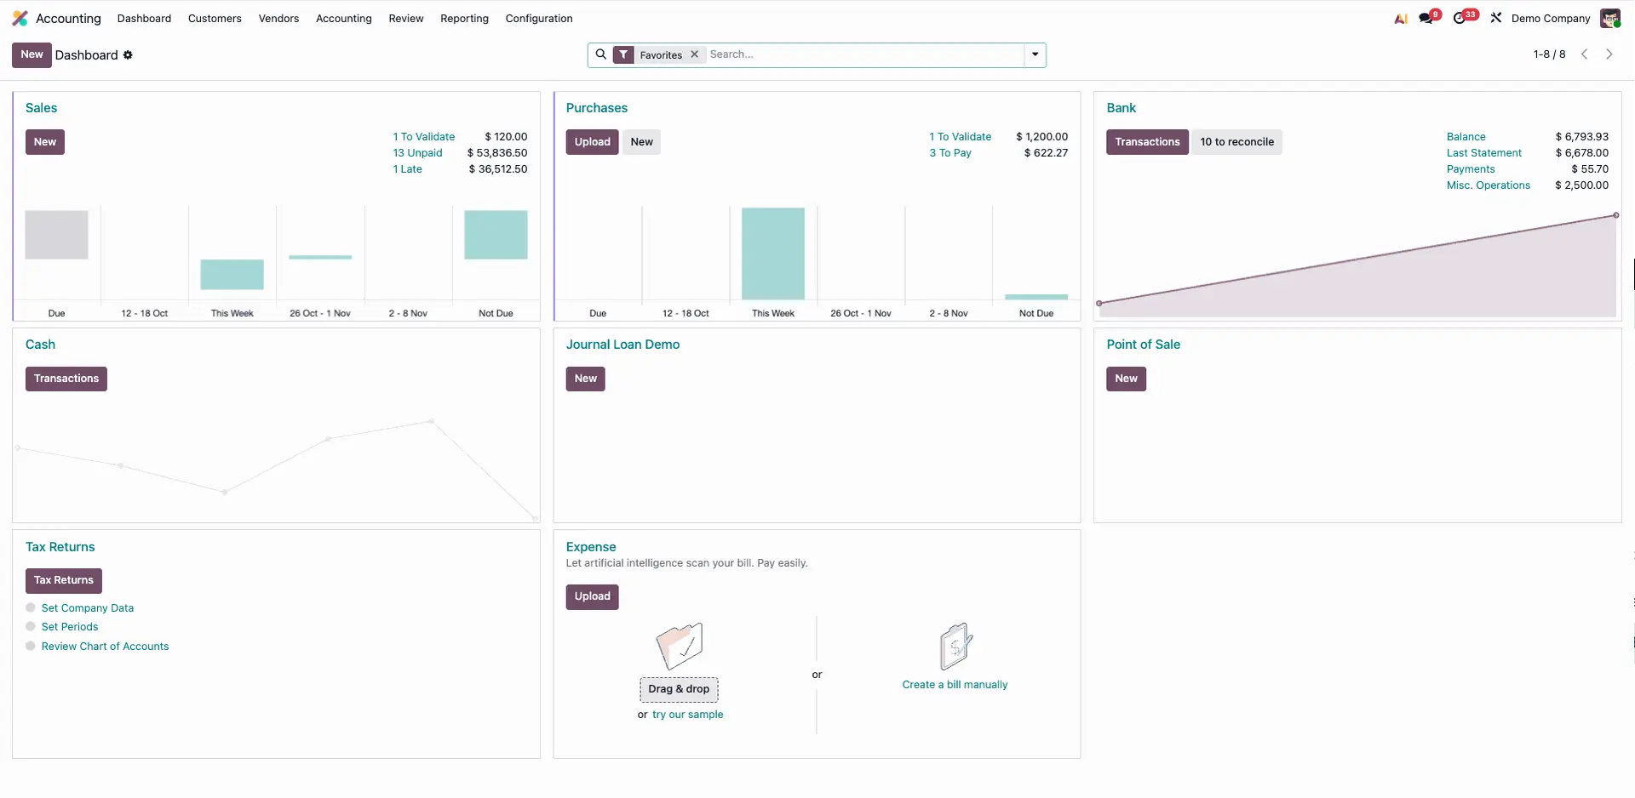
Task: Click the search magnifier icon
Action: [x=602, y=54]
